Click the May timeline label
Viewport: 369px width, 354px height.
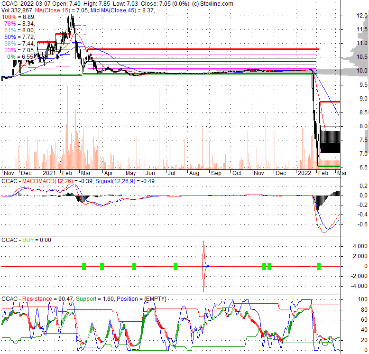[x=130, y=173]
